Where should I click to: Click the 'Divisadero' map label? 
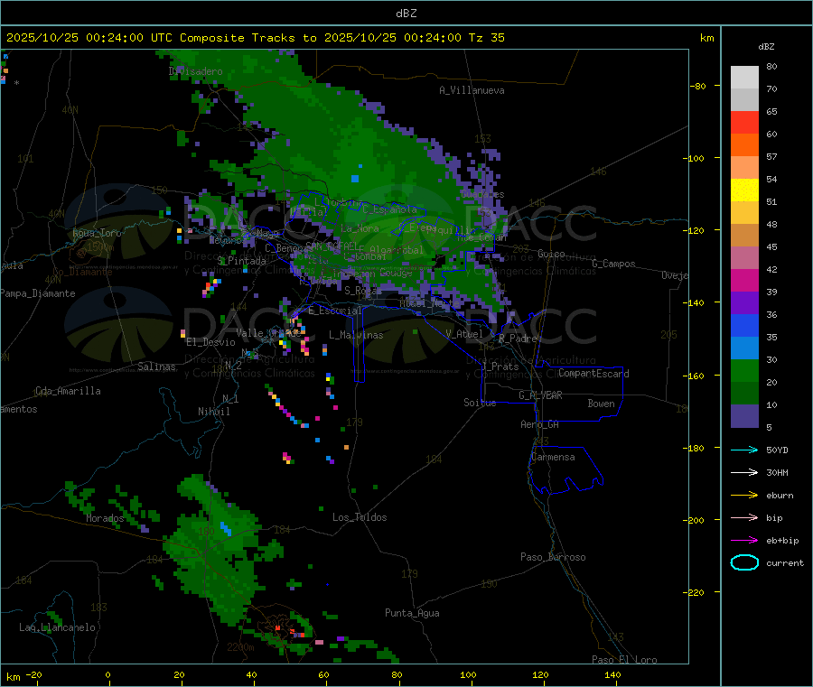[x=195, y=71]
